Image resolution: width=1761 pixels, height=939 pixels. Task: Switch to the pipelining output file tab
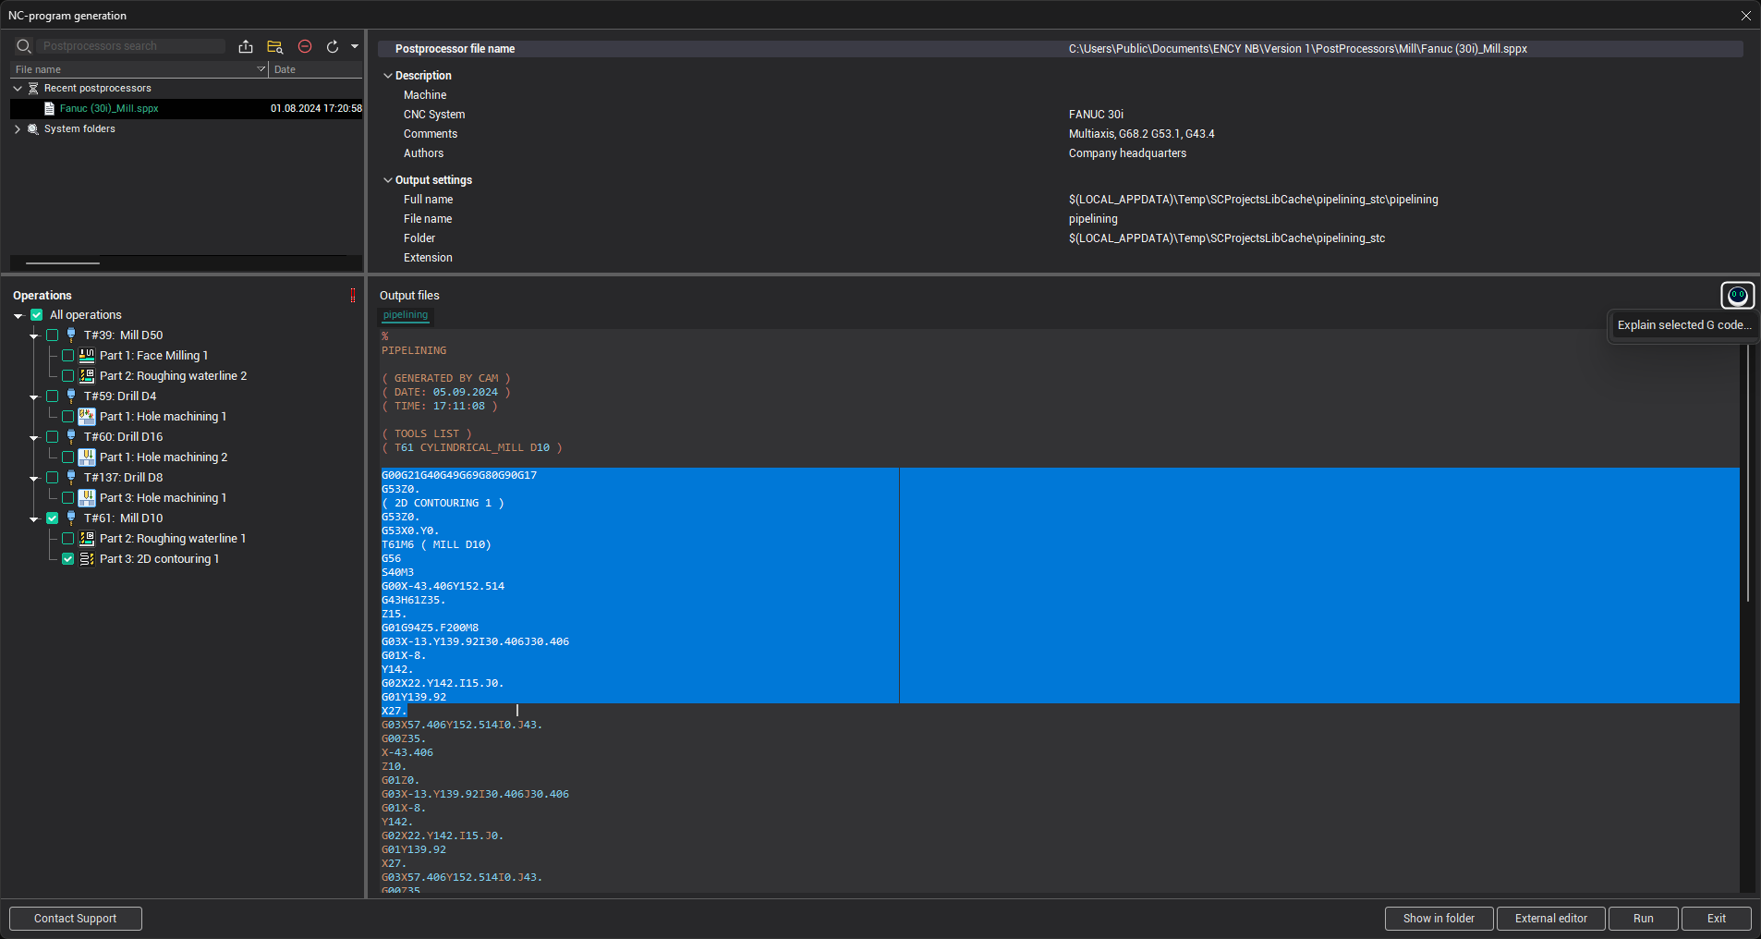pos(404,314)
